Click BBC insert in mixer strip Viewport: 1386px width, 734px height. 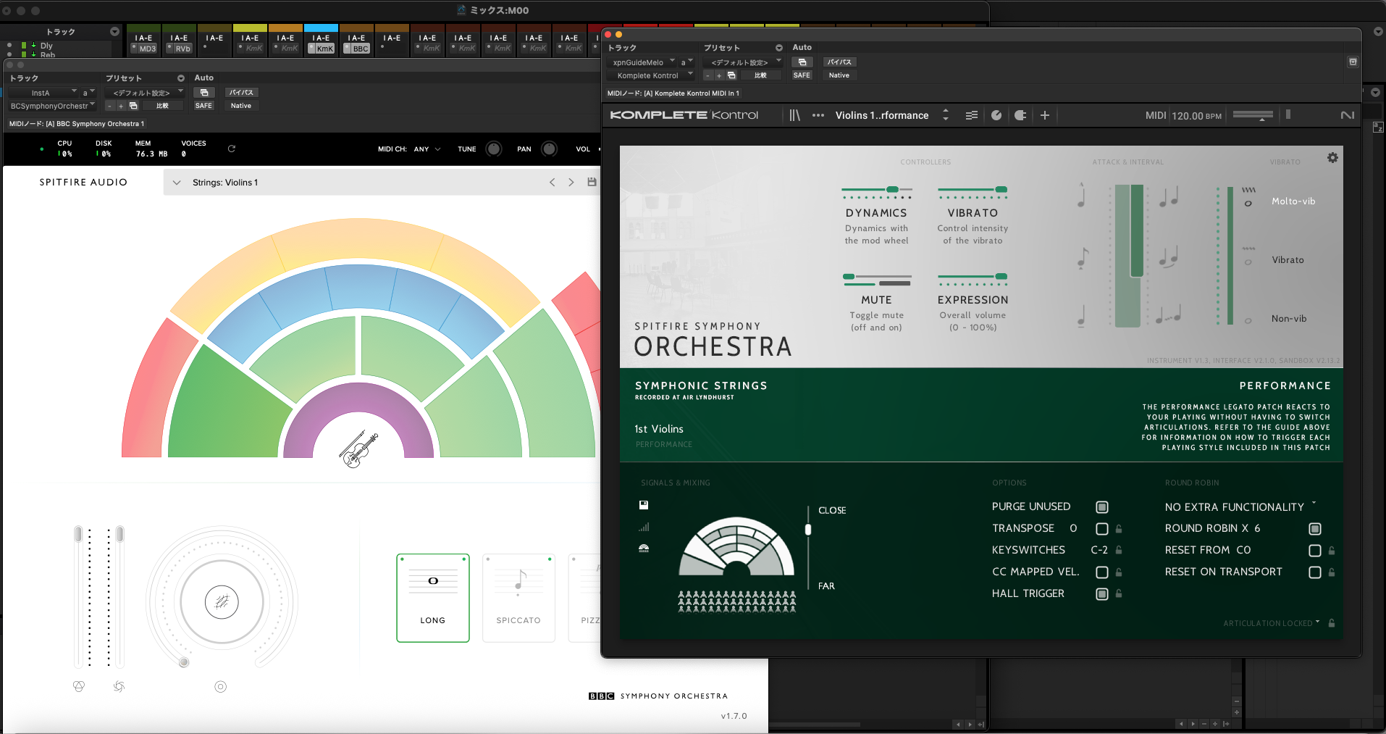357,49
